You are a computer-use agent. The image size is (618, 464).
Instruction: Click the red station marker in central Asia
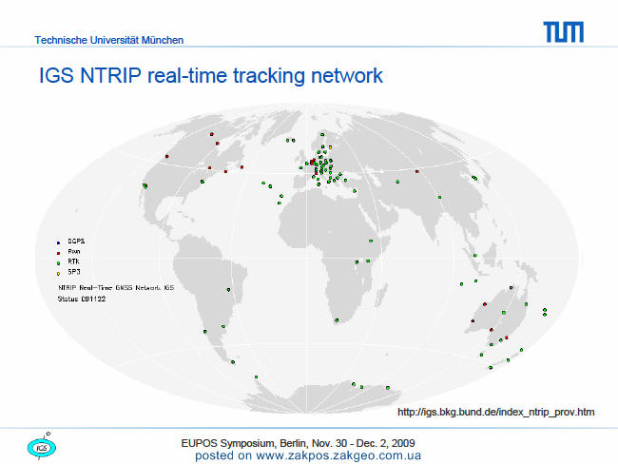coord(417,171)
